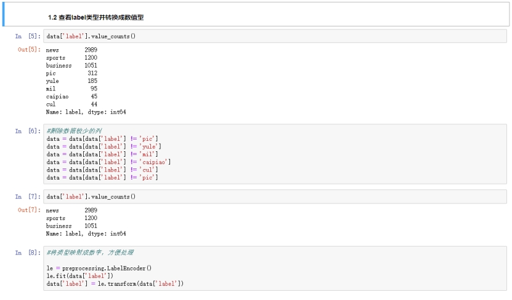The height and width of the screenshot is (300, 512).
Task: Click the In [7] prompt label
Action: pos(28,197)
